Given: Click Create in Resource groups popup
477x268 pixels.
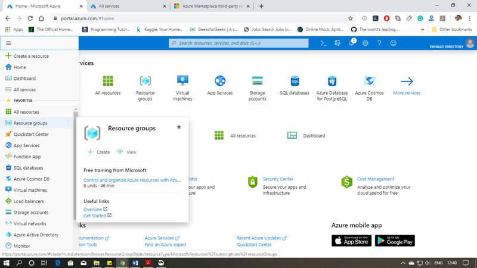Looking at the screenshot, I should click(98, 152).
